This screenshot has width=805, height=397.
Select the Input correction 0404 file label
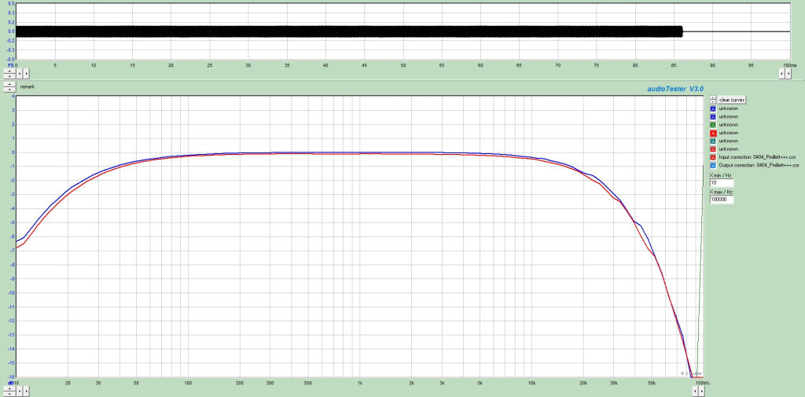coord(758,157)
